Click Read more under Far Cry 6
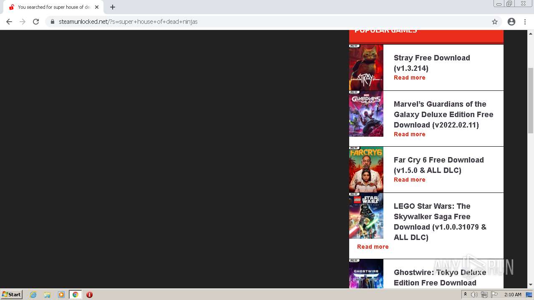Viewport: 534px width, 300px height. pyautogui.click(x=410, y=180)
